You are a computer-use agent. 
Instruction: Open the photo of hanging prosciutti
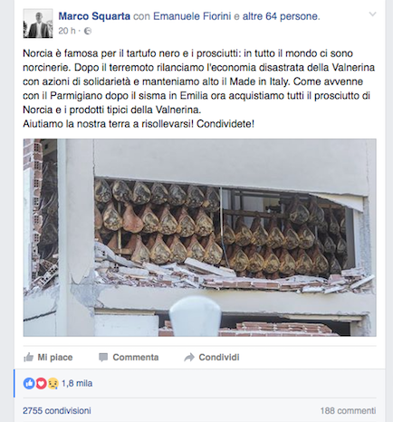(200, 237)
